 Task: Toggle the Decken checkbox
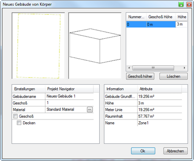point(19,123)
